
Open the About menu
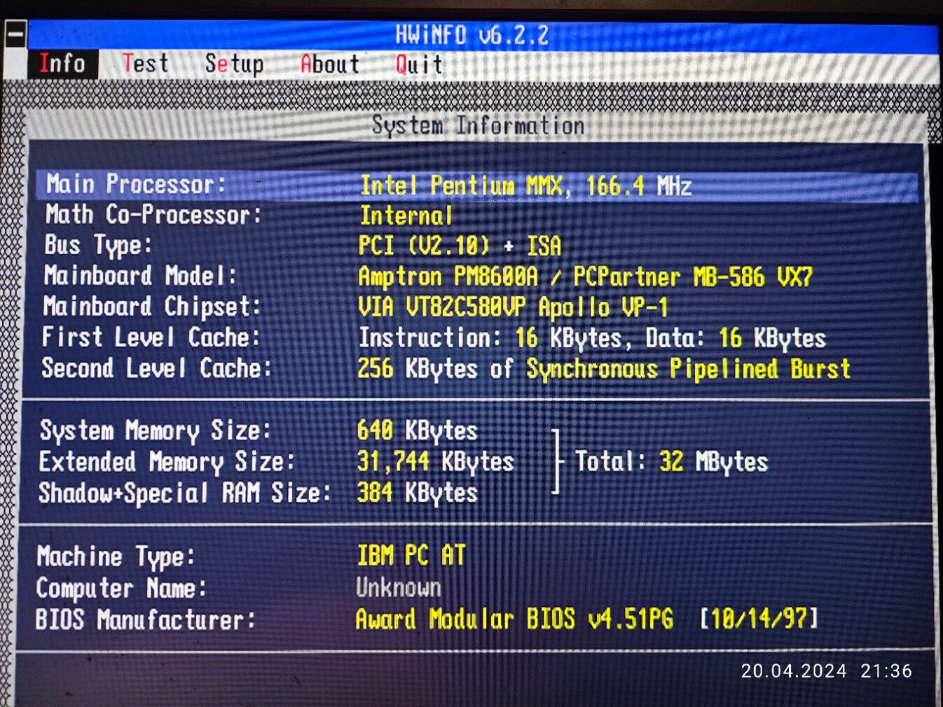coord(329,64)
